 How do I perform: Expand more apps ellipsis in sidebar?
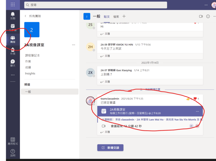13,75
